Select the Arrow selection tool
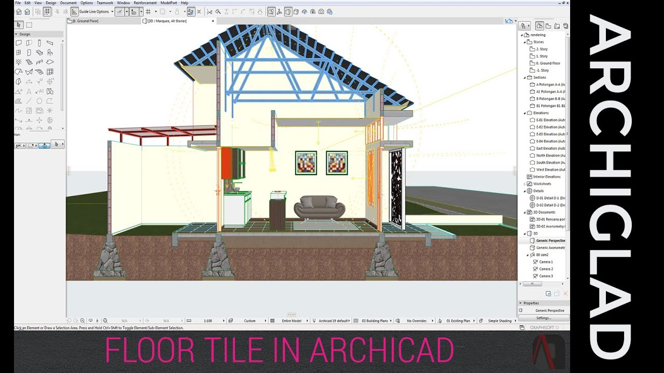 coord(19,24)
